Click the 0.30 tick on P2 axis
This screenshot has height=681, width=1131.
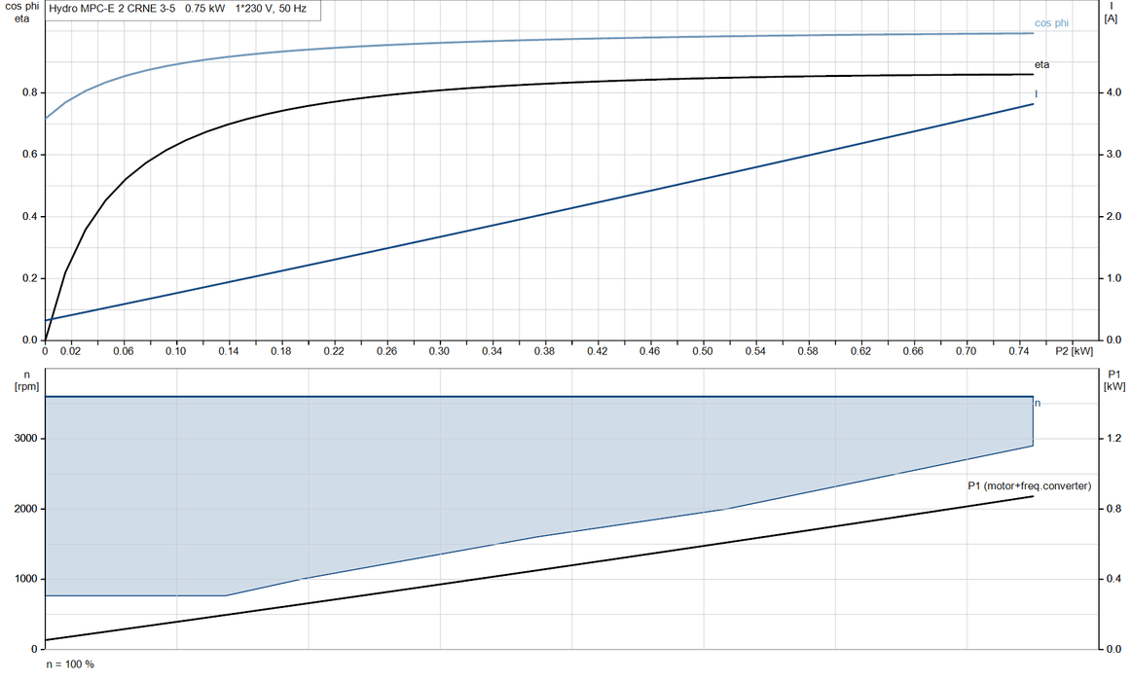[439, 351]
